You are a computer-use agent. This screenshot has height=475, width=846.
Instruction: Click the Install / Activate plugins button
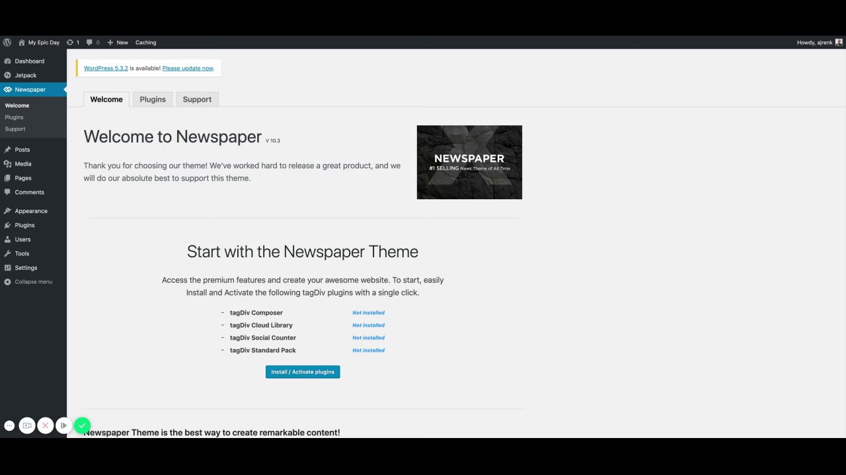point(303,372)
